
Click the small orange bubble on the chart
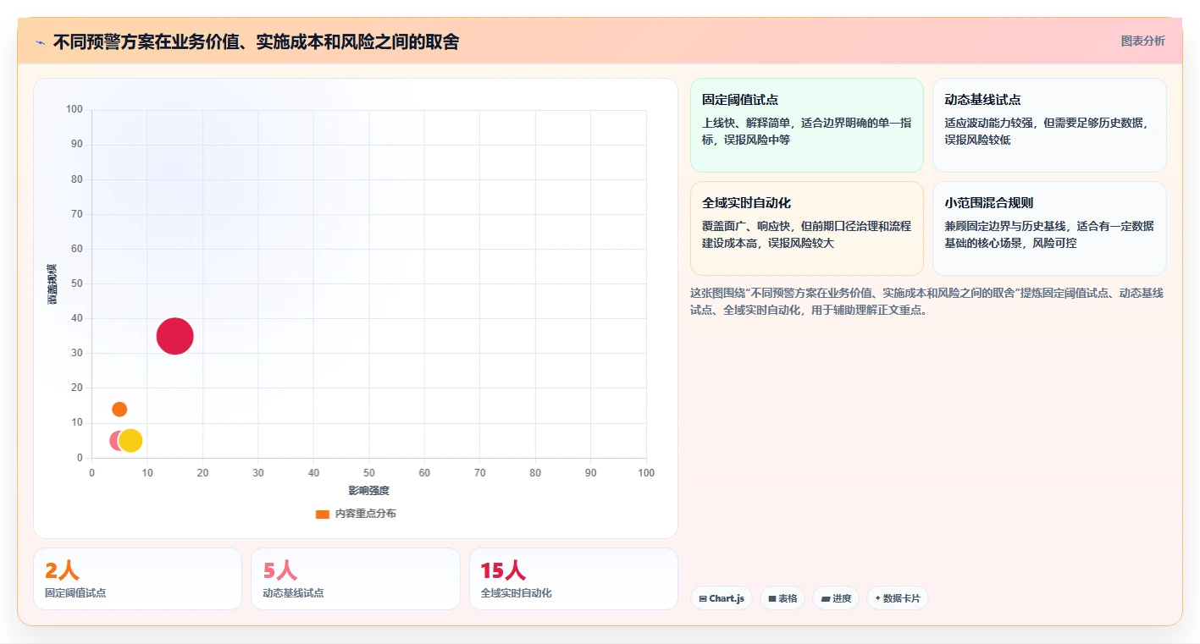(119, 409)
